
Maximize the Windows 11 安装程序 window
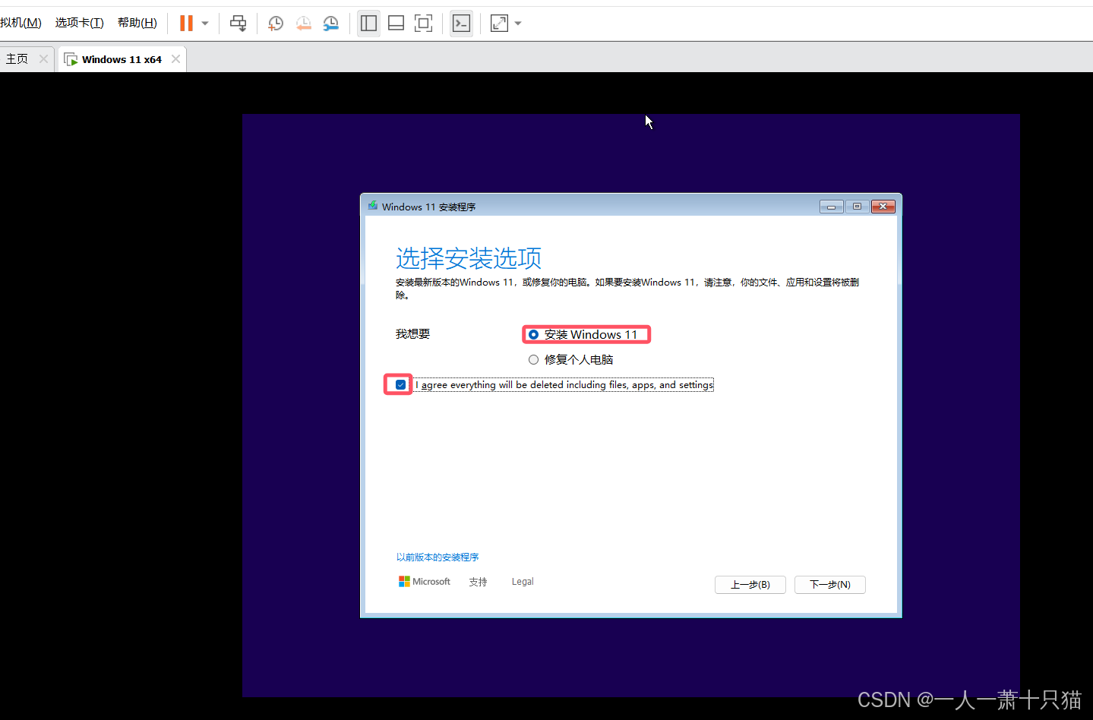pyautogui.click(x=857, y=207)
